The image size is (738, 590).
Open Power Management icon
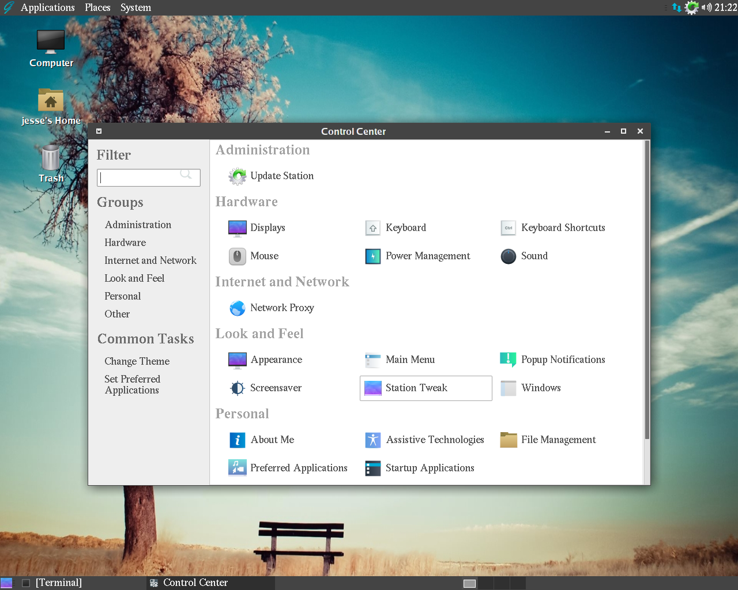(372, 256)
